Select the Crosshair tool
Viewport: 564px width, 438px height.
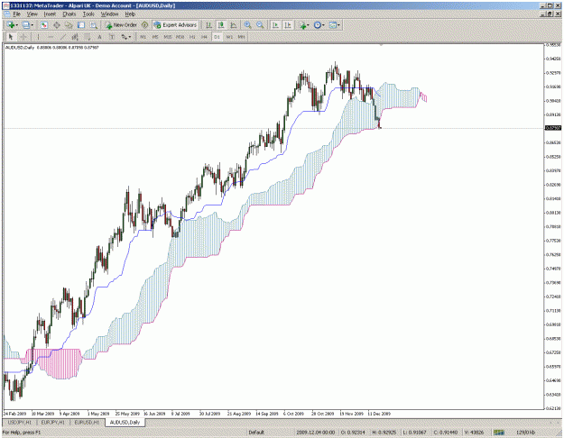tap(23, 37)
